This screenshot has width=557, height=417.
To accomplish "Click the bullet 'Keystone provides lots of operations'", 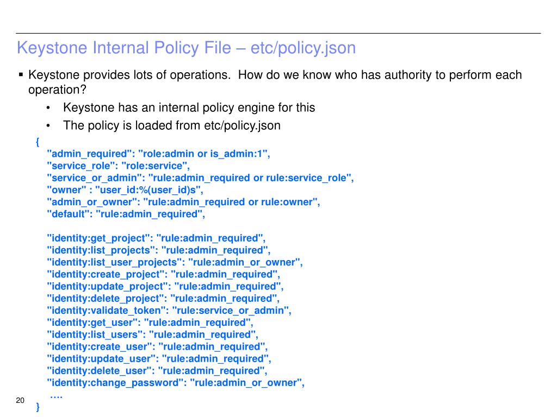I will coord(275,82).
